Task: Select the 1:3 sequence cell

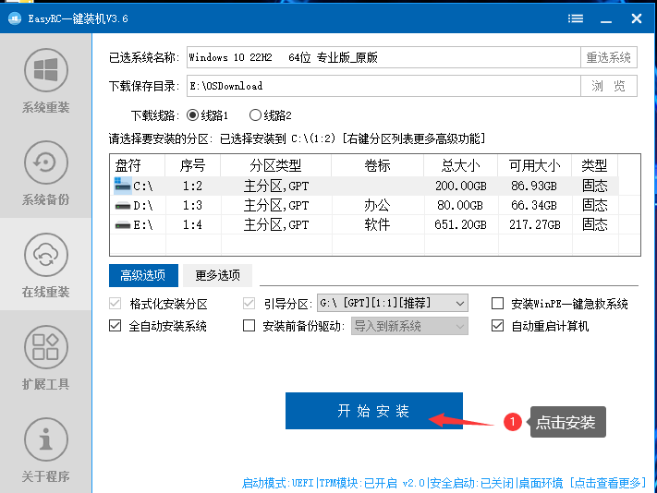Action: pos(193,206)
